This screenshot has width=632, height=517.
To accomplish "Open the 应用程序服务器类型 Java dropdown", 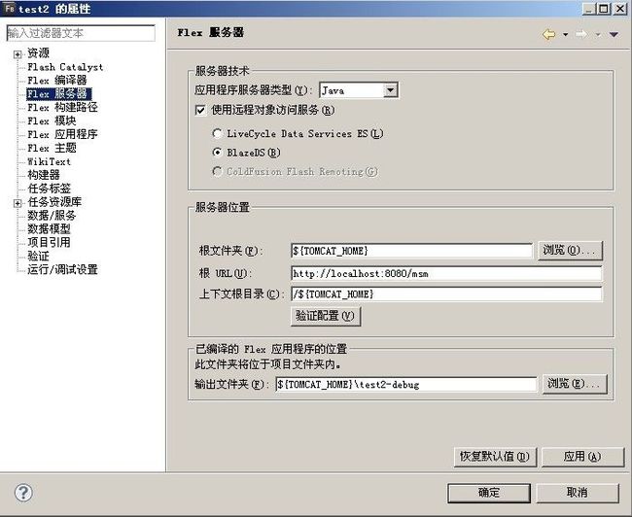I will click(390, 90).
